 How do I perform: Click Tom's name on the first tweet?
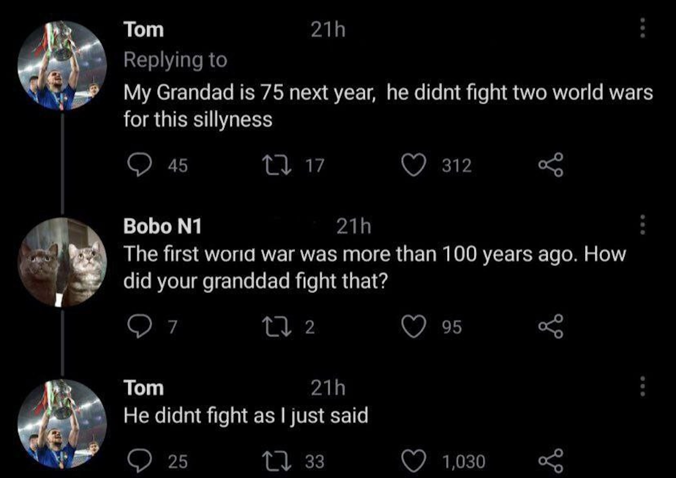coord(144,30)
